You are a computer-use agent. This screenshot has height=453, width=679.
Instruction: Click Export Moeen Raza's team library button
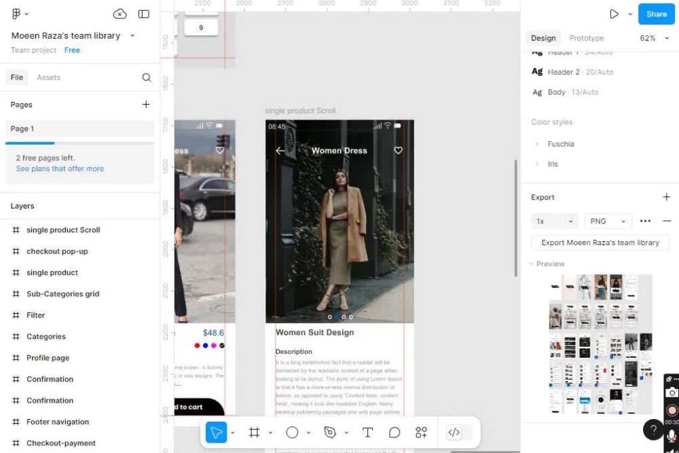pos(600,242)
